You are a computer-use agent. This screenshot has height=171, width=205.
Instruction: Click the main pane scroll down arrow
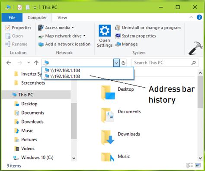tap(200, 158)
